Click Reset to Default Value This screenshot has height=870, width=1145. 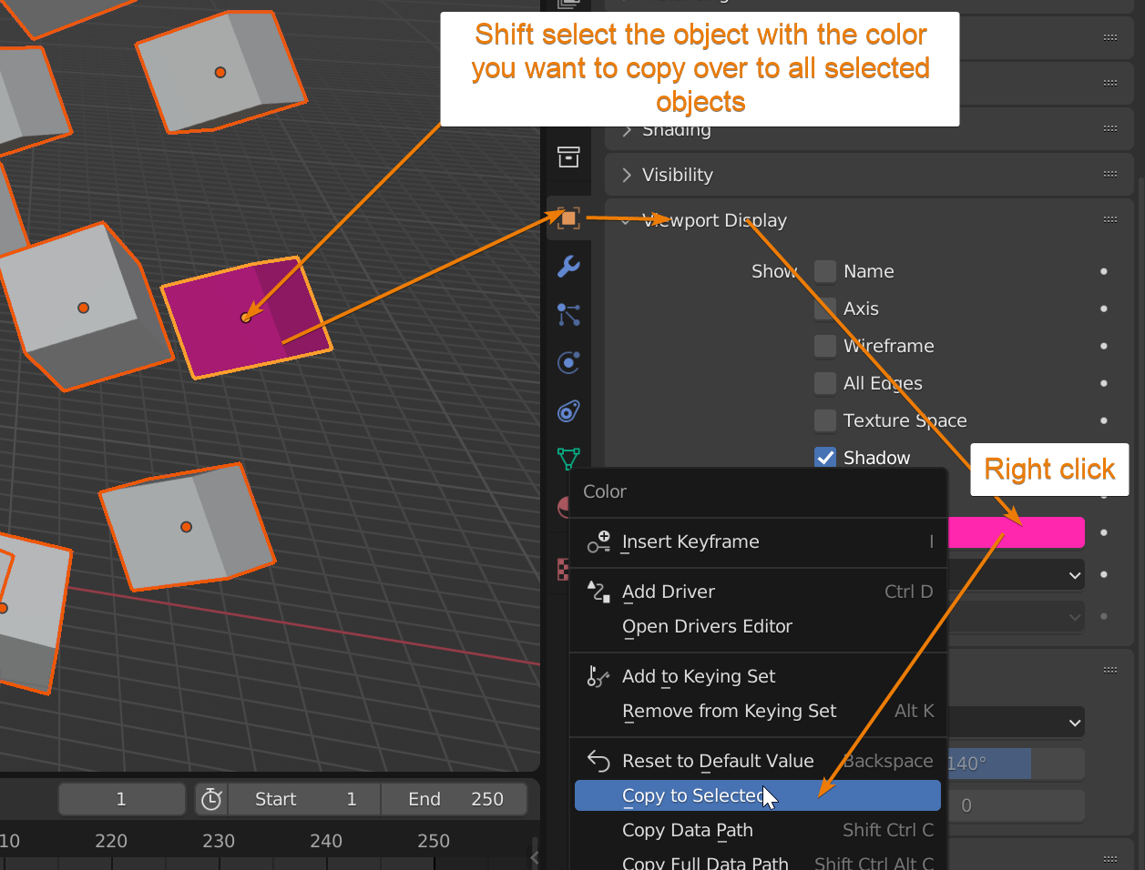pos(718,761)
